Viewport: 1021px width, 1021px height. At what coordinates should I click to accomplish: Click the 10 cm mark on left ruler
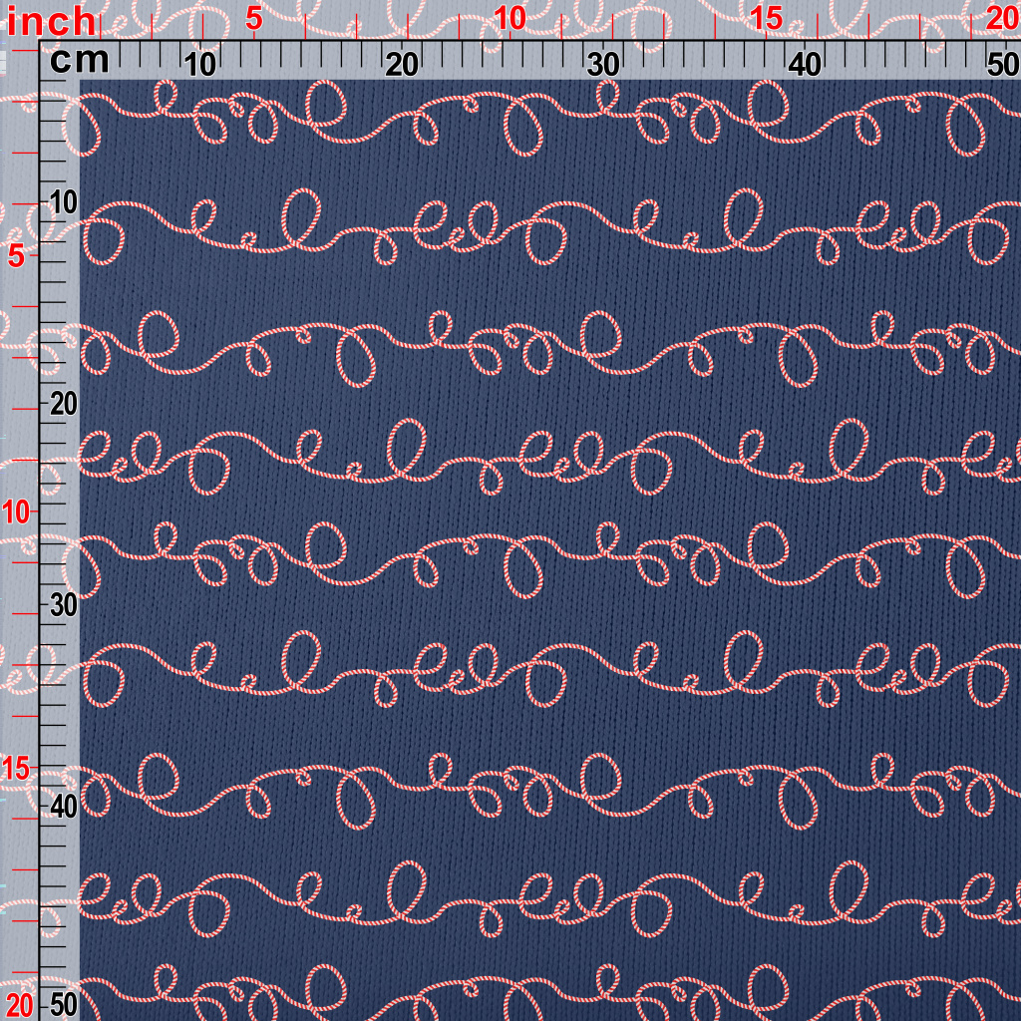63,202
